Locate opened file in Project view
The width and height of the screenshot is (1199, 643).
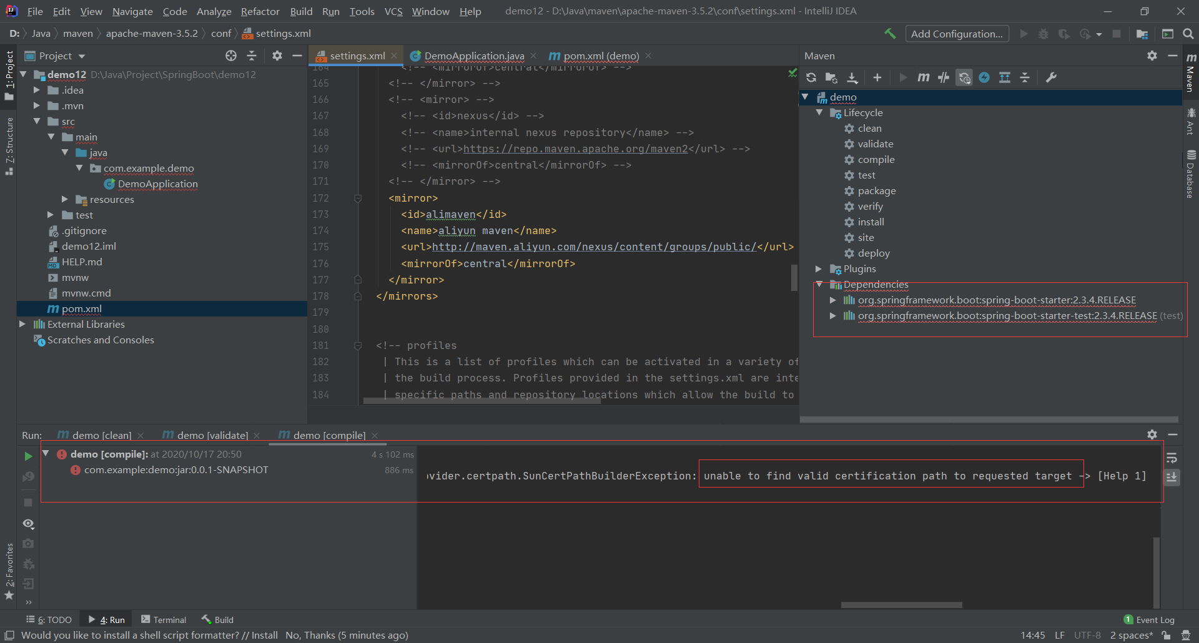point(231,56)
